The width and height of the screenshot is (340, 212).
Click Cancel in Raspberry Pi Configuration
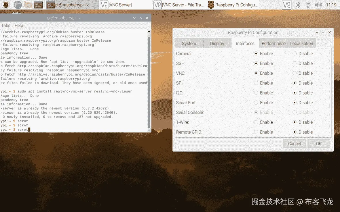[295, 144]
